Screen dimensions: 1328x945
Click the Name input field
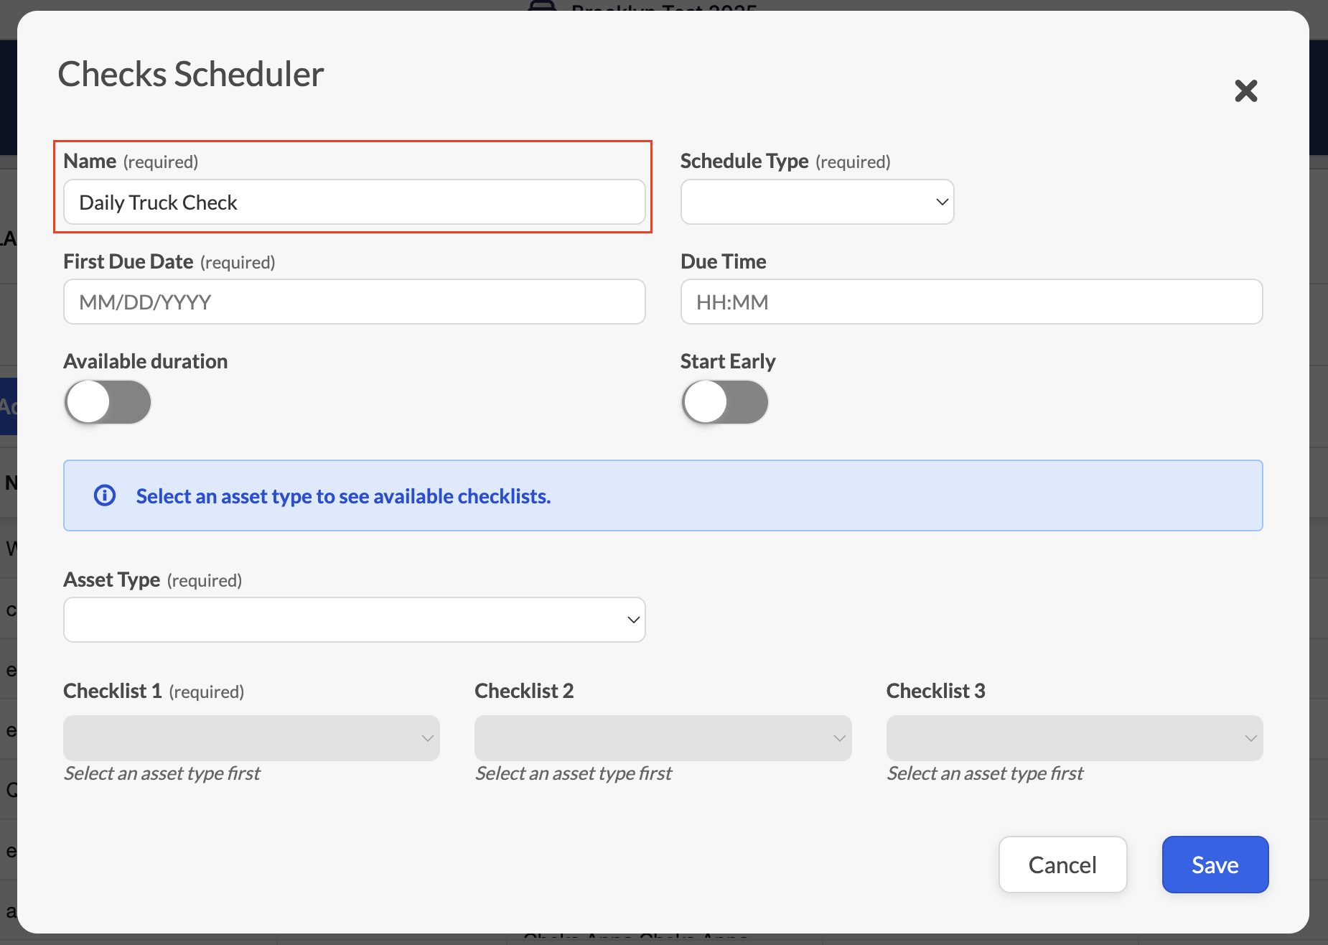tap(355, 202)
